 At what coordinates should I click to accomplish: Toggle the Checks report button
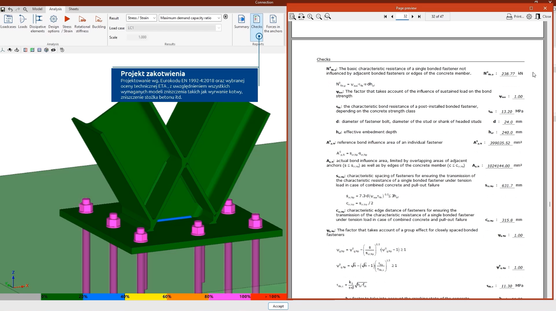click(257, 22)
